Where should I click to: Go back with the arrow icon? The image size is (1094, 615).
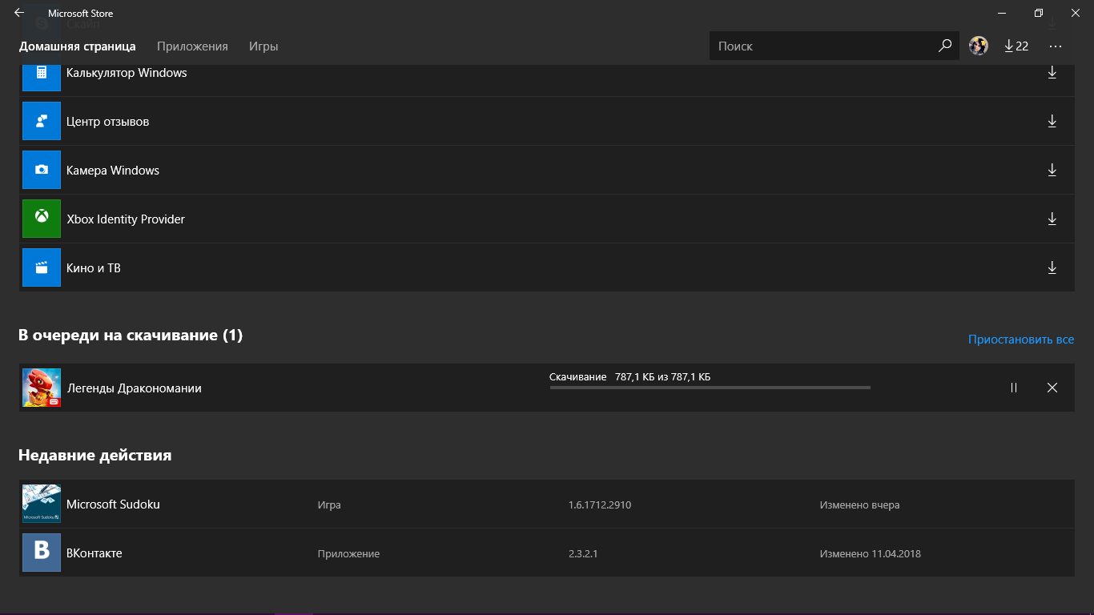(18, 13)
